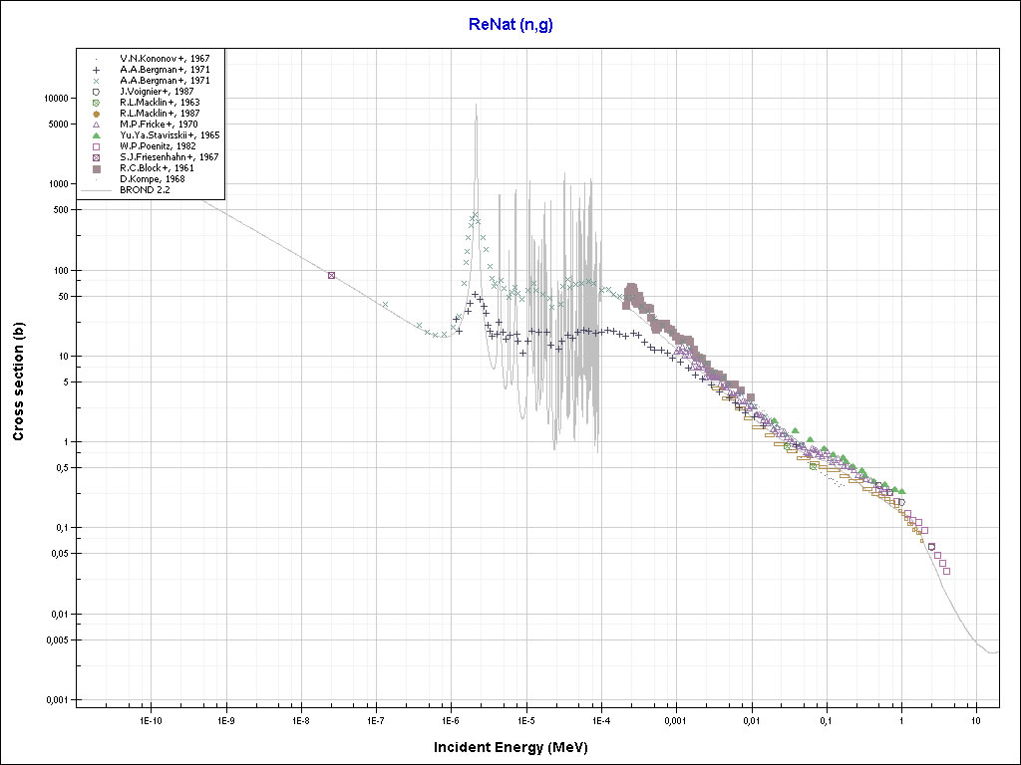Click the plus marker for A.A.Bergman+ in legend
Viewport: 1021px width, 765px height.
96,70
